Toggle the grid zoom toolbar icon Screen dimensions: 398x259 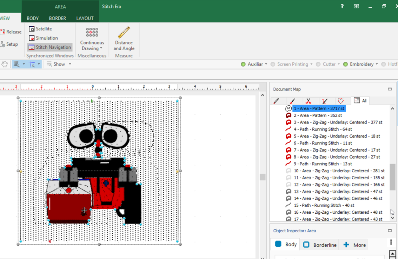point(16,64)
